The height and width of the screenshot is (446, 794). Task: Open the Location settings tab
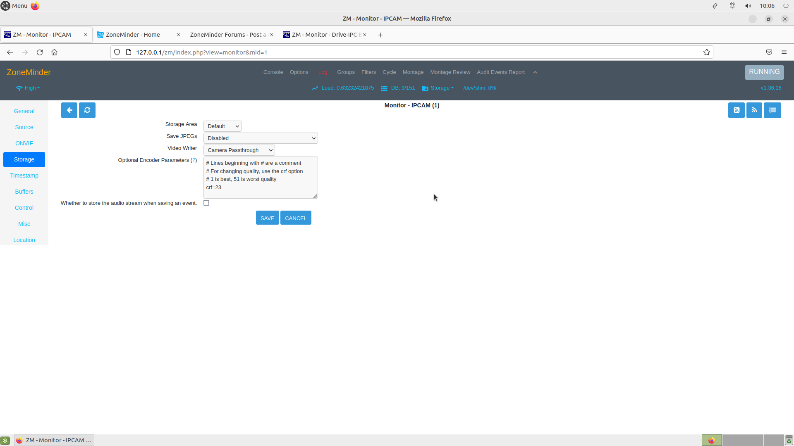24,240
